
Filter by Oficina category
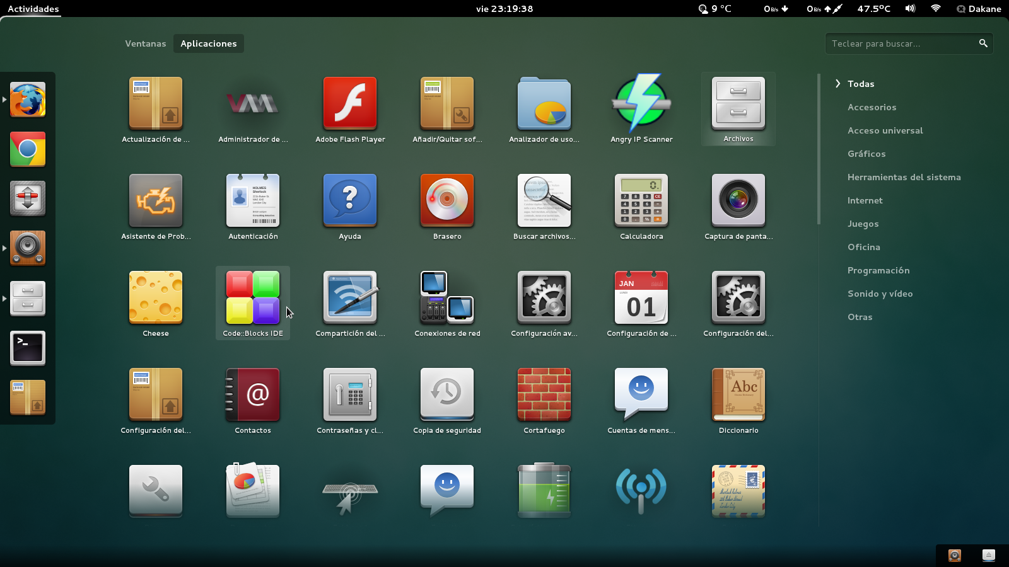tap(863, 247)
